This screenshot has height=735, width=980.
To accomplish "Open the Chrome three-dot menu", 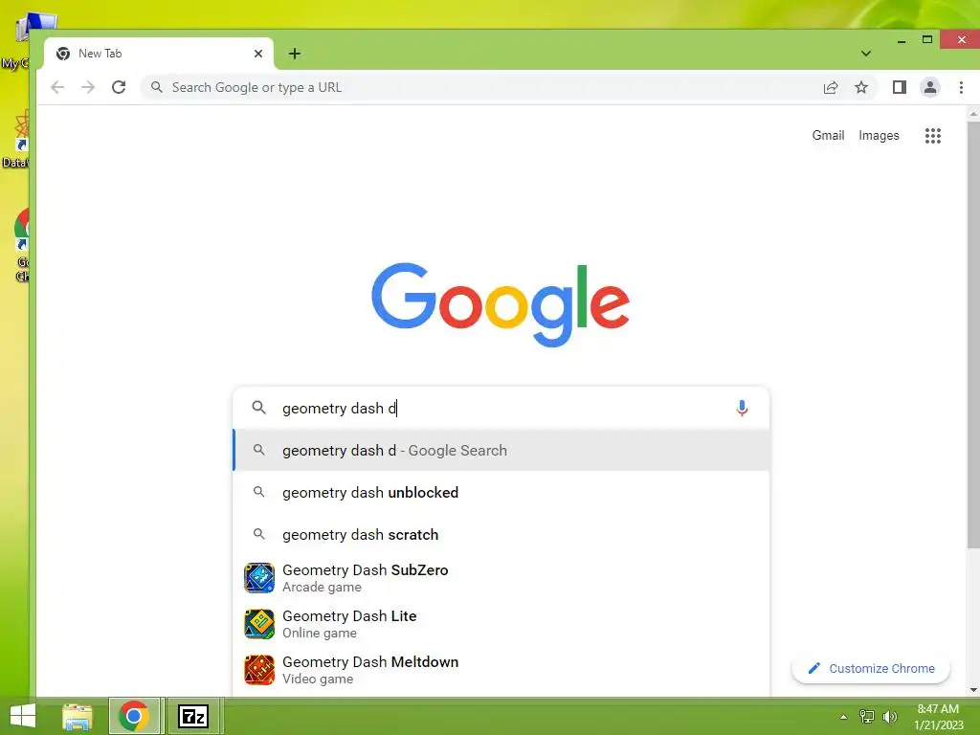I will point(961,87).
